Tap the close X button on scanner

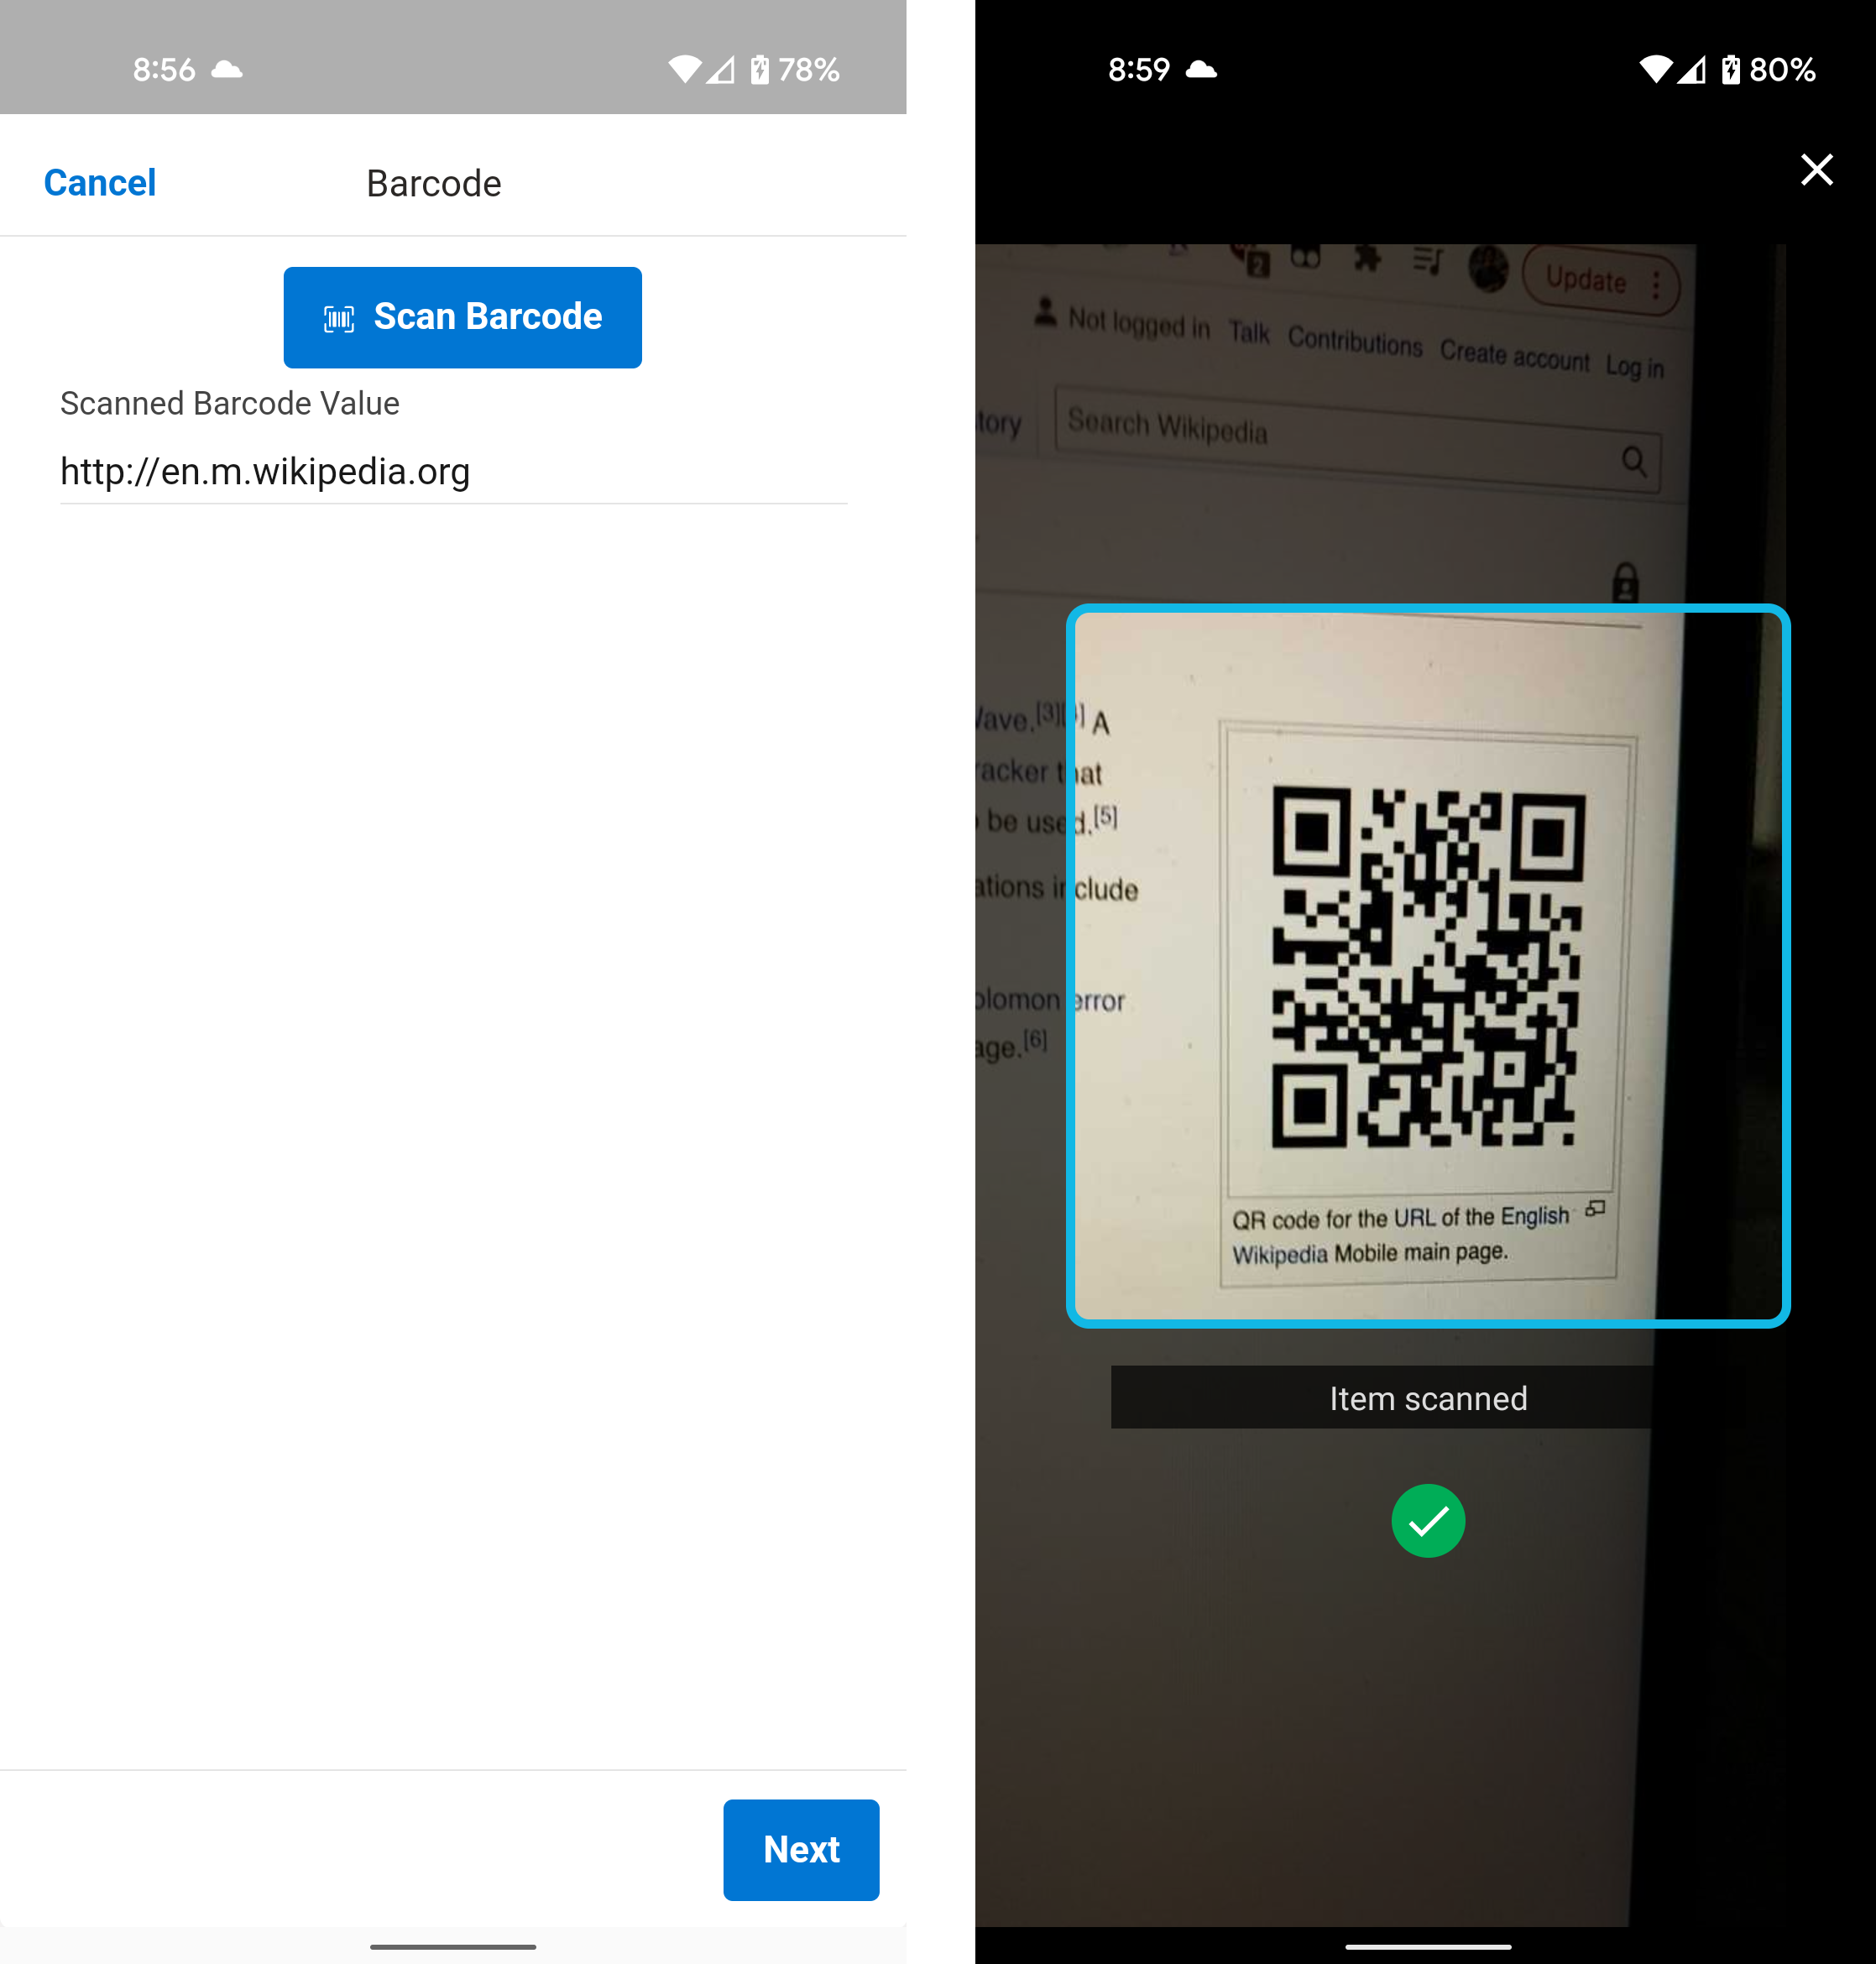pos(1818,169)
